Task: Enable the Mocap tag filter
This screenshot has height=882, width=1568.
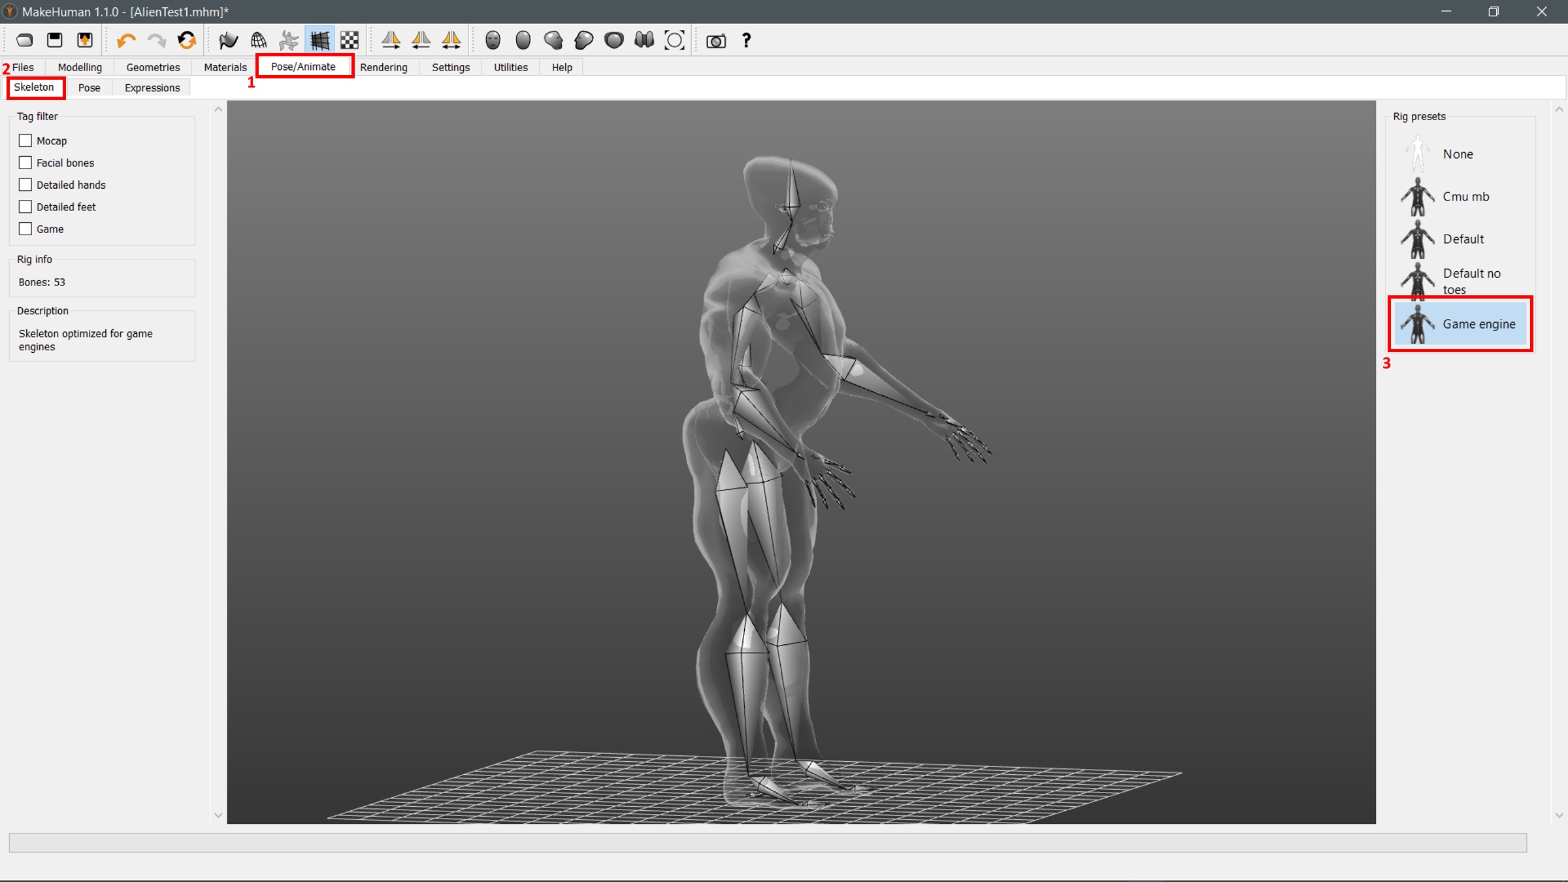Action: (25, 140)
